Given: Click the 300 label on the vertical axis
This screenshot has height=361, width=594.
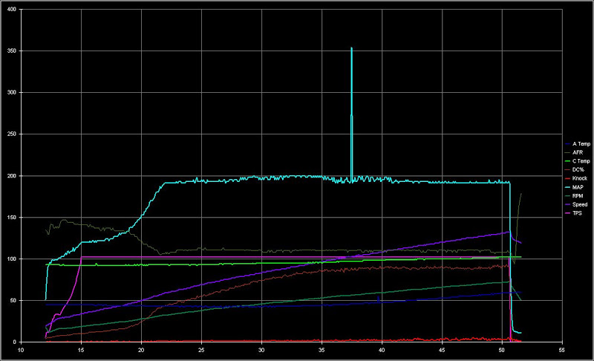Looking at the screenshot, I should click(x=12, y=92).
